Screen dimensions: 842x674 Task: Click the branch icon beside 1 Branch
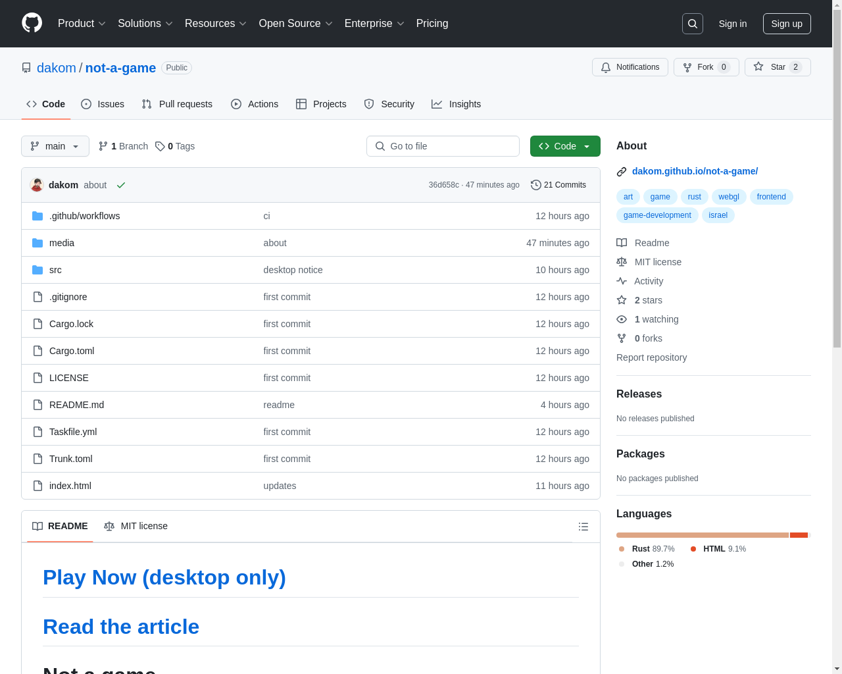pos(103,146)
